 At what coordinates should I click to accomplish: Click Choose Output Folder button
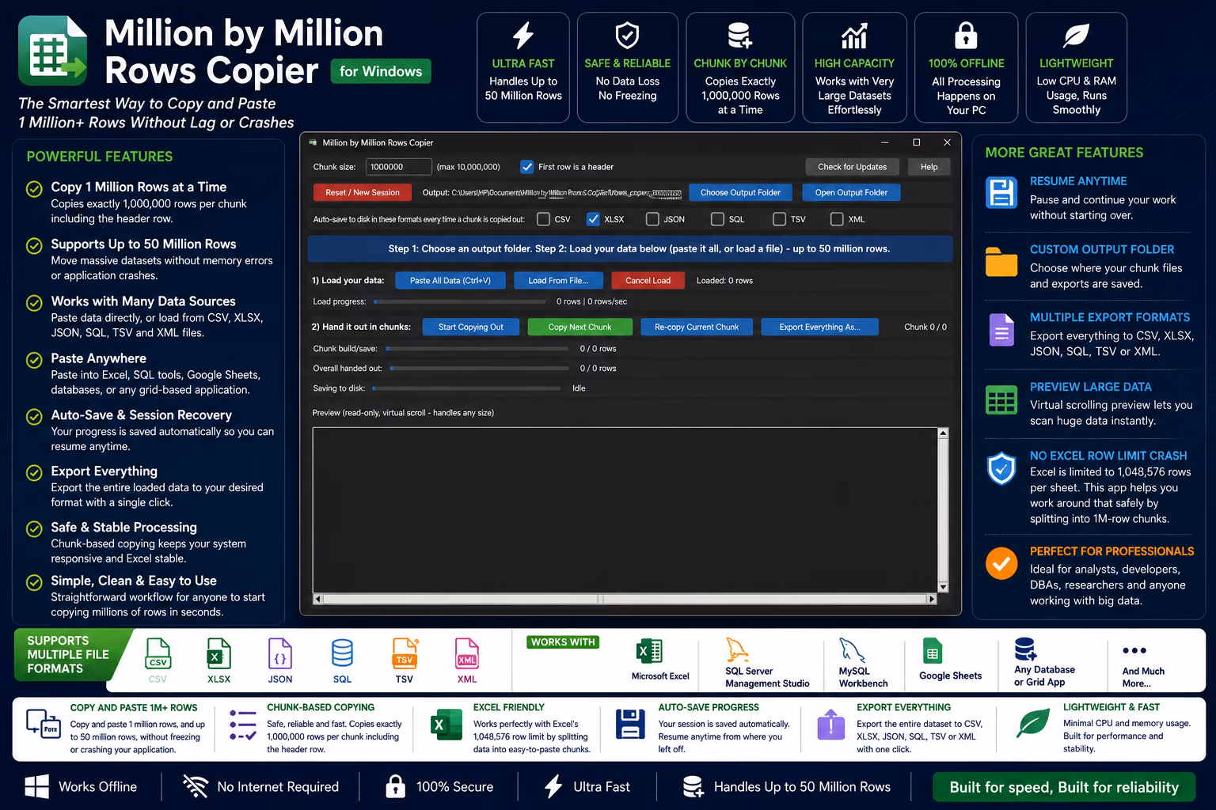pyautogui.click(x=740, y=192)
